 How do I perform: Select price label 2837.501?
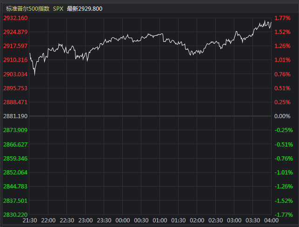click(15, 200)
